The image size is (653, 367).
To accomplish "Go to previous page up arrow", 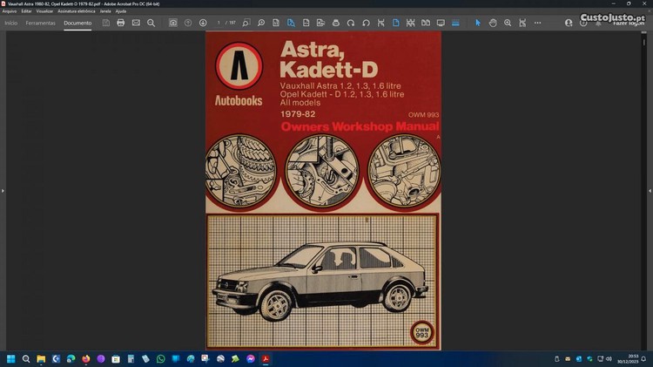I will point(188,23).
